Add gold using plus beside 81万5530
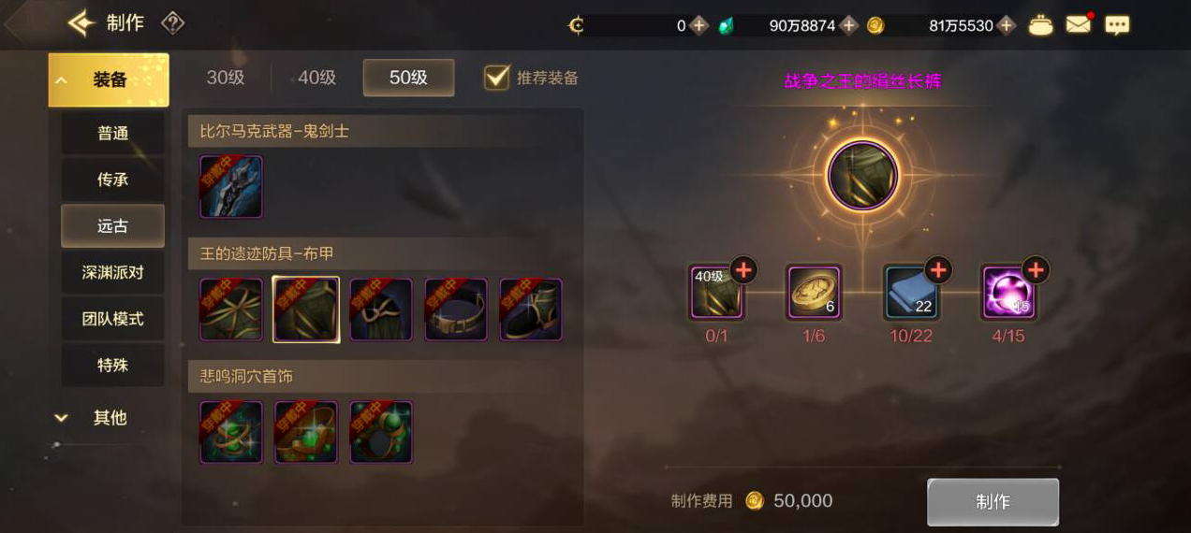 click(x=1007, y=26)
